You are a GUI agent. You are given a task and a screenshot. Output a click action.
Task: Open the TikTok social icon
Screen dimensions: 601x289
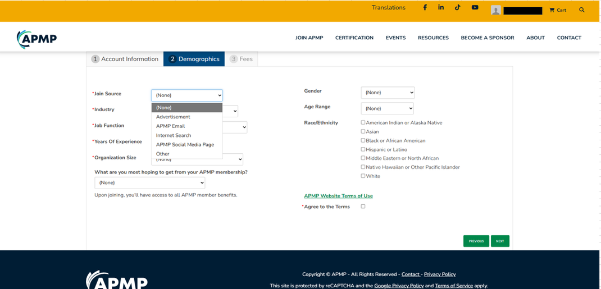coord(458,8)
